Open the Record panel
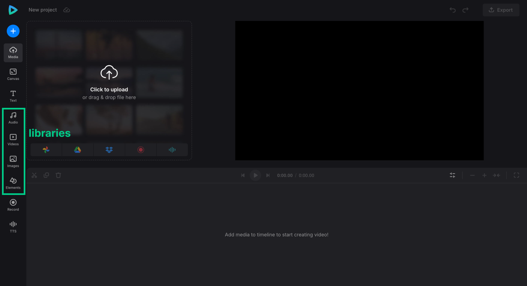The width and height of the screenshot is (527, 286). coord(13,205)
